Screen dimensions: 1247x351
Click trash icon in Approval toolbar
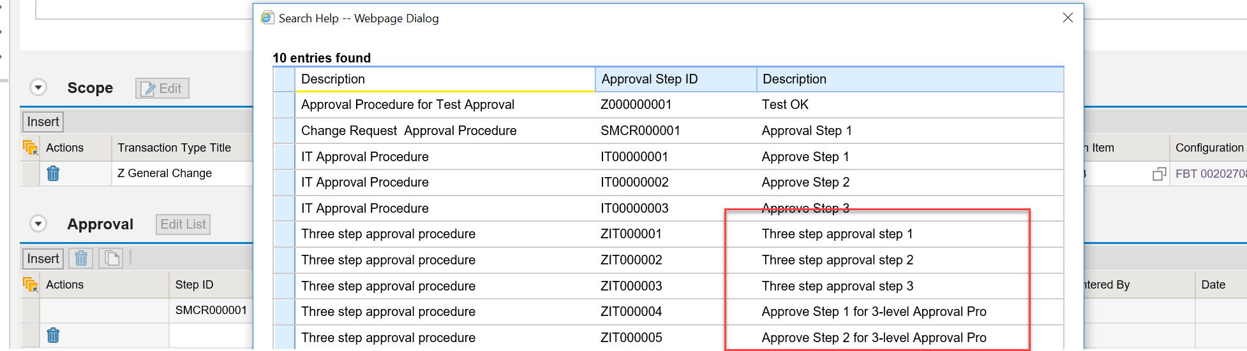(81, 258)
